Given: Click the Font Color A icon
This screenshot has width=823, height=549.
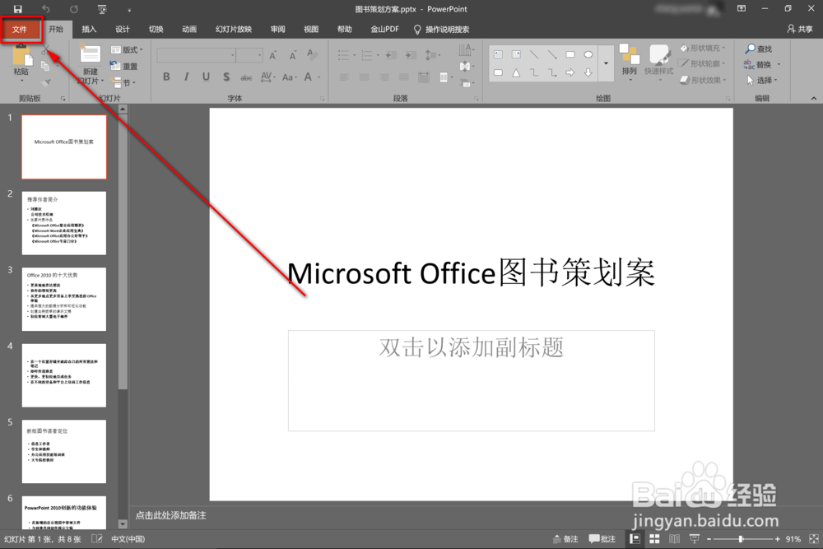Looking at the screenshot, I should pyautogui.click(x=308, y=77).
